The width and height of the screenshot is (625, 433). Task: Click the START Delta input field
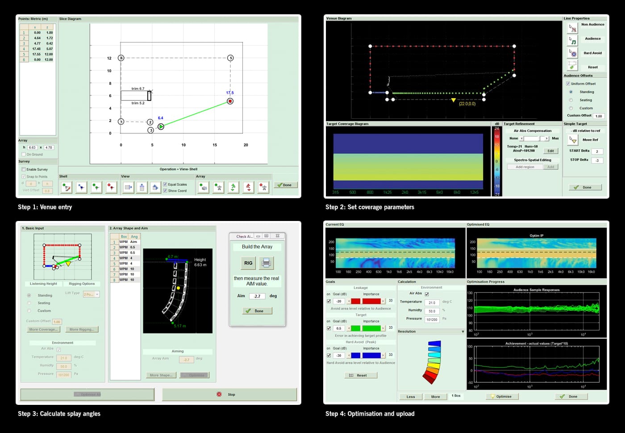(x=597, y=151)
